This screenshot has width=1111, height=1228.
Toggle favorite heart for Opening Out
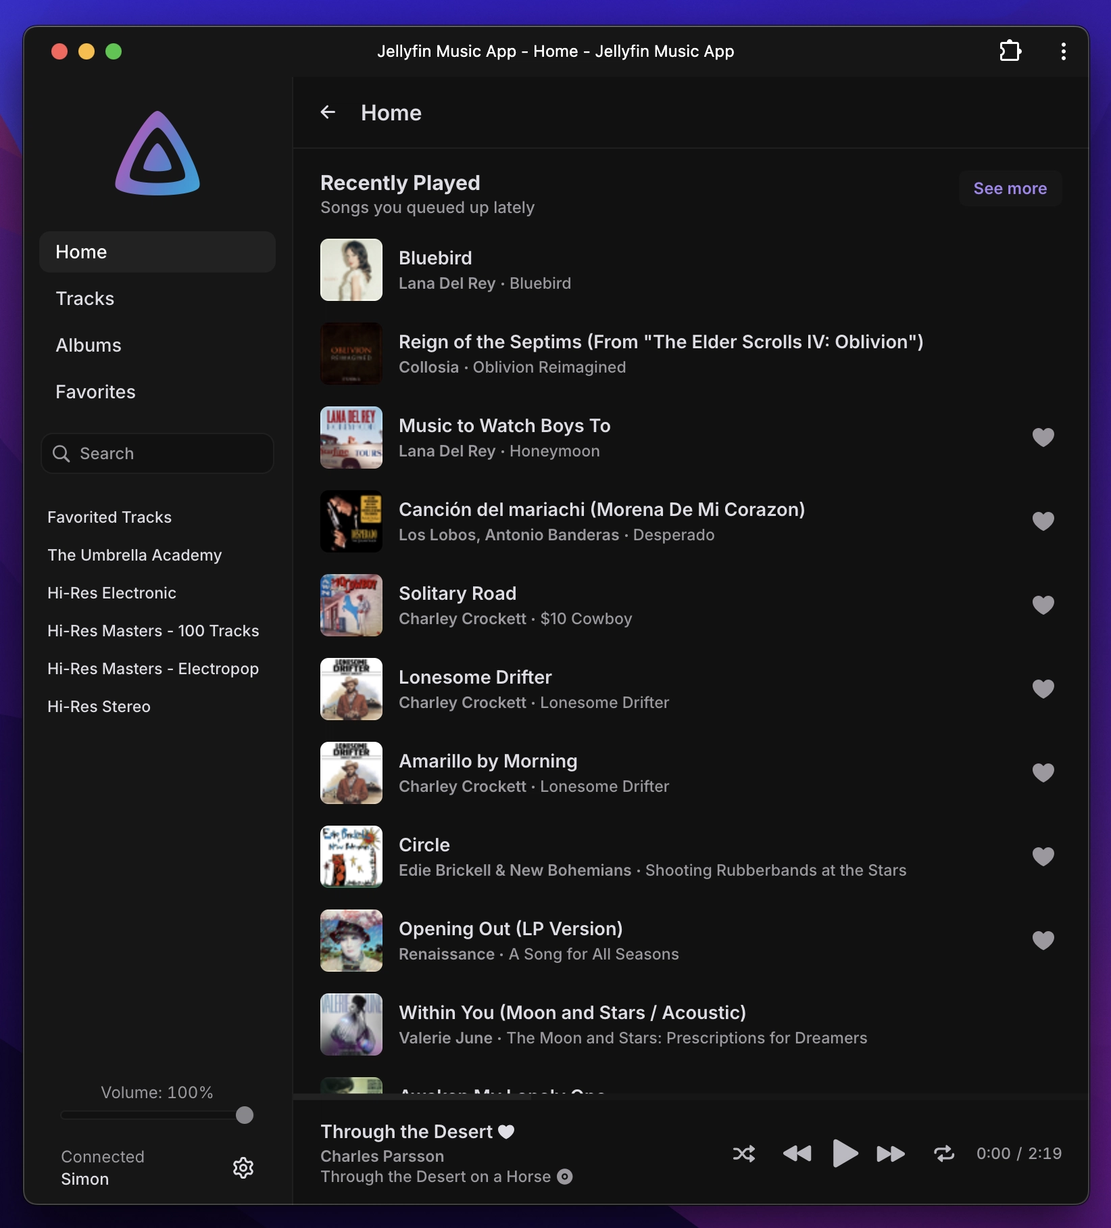point(1043,941)
